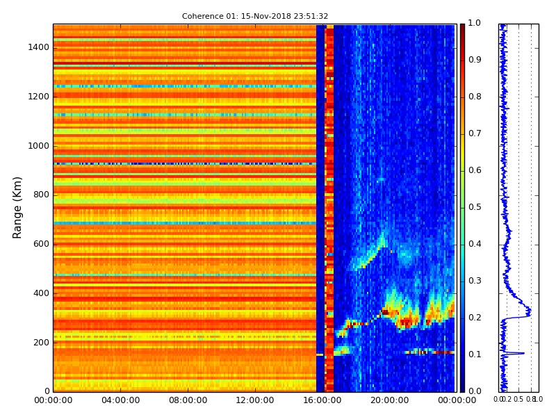Pick the 0.8 colorbar tick label beside gradient

(475, 97)
